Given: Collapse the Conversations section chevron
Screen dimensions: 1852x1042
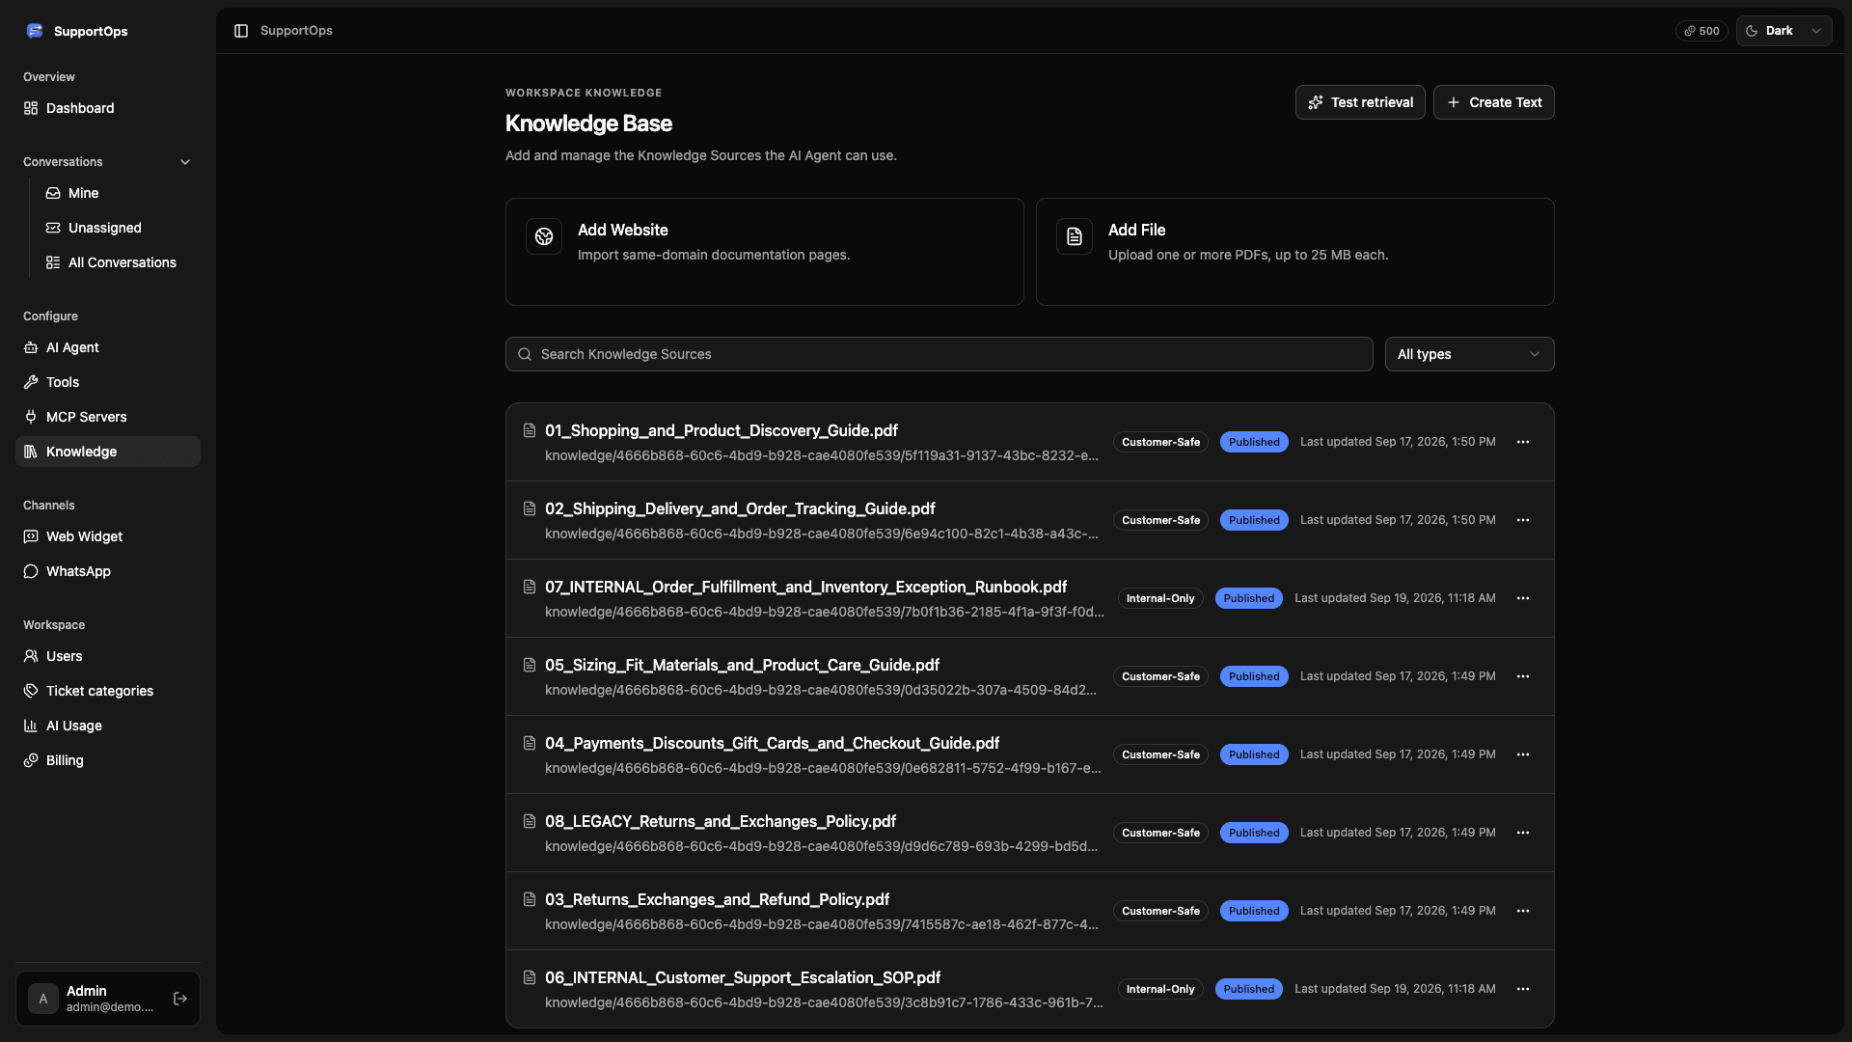Looking at the screenshot, I should coord(185,162).
